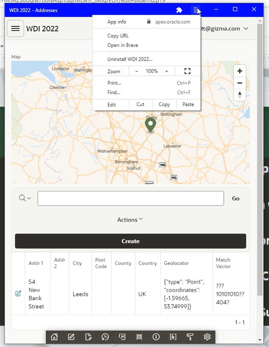Toggle Debug bug icon in developer toolbar

tap(139, 337)
